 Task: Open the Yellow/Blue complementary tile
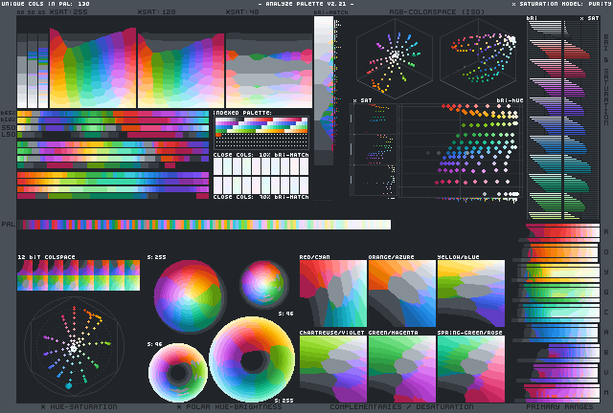pyautogui.click(x=470, y=294)
